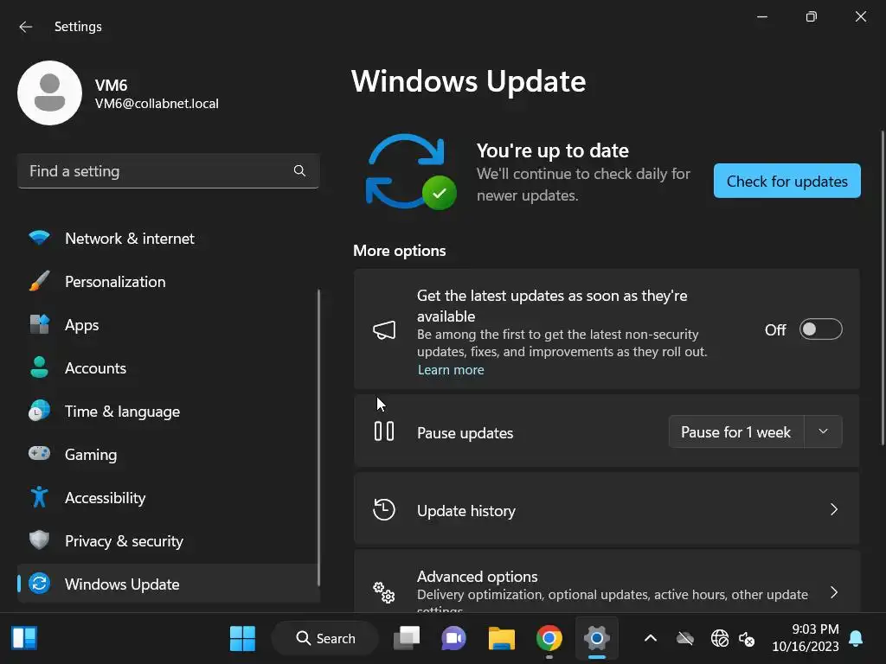
Task: Click the You're up to date heading
Action: [552, 150]
